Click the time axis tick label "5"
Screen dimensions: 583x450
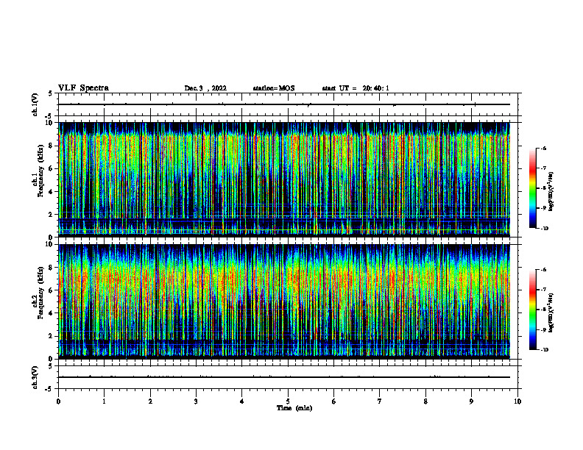click(x=288, y=401)
